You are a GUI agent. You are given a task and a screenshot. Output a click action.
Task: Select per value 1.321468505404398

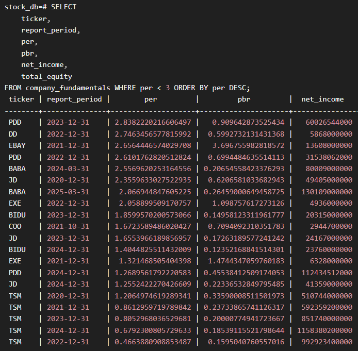click(x=155, y=261)
